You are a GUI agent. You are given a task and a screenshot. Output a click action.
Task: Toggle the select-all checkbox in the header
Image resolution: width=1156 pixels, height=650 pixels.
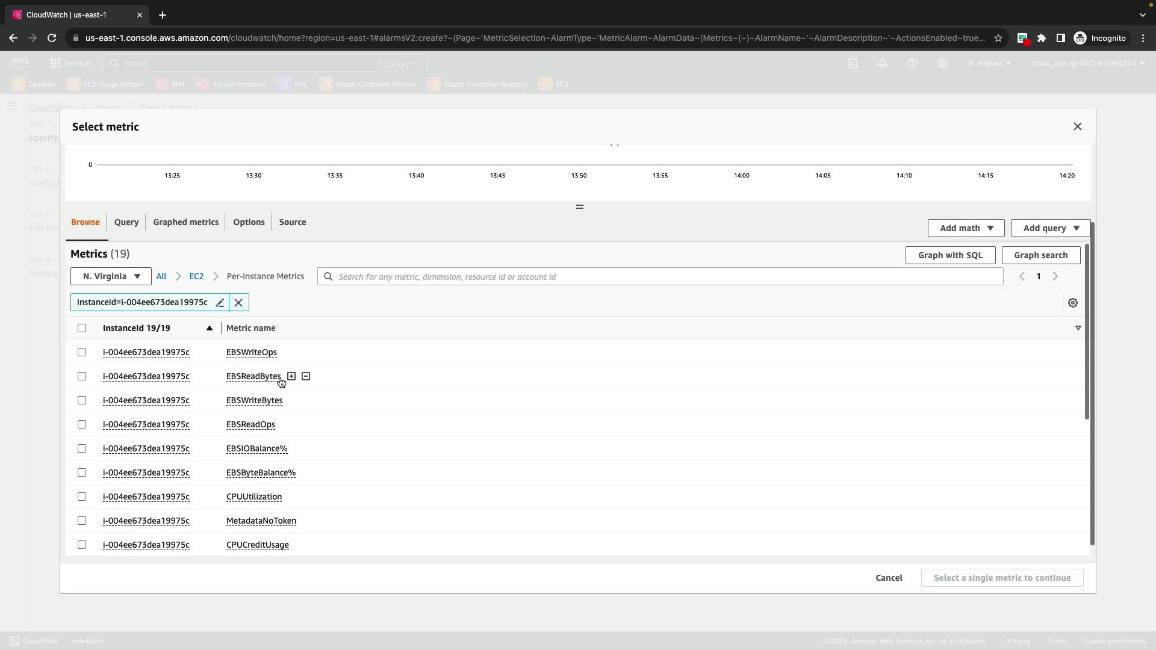pos(82,328)
